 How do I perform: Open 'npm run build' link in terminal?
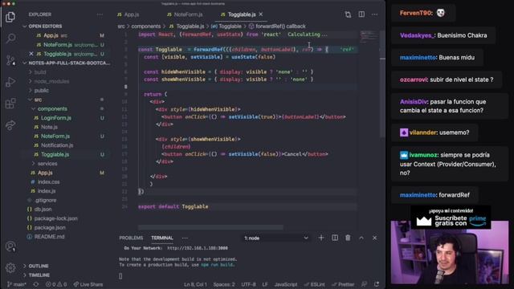(x=218, y=265)
